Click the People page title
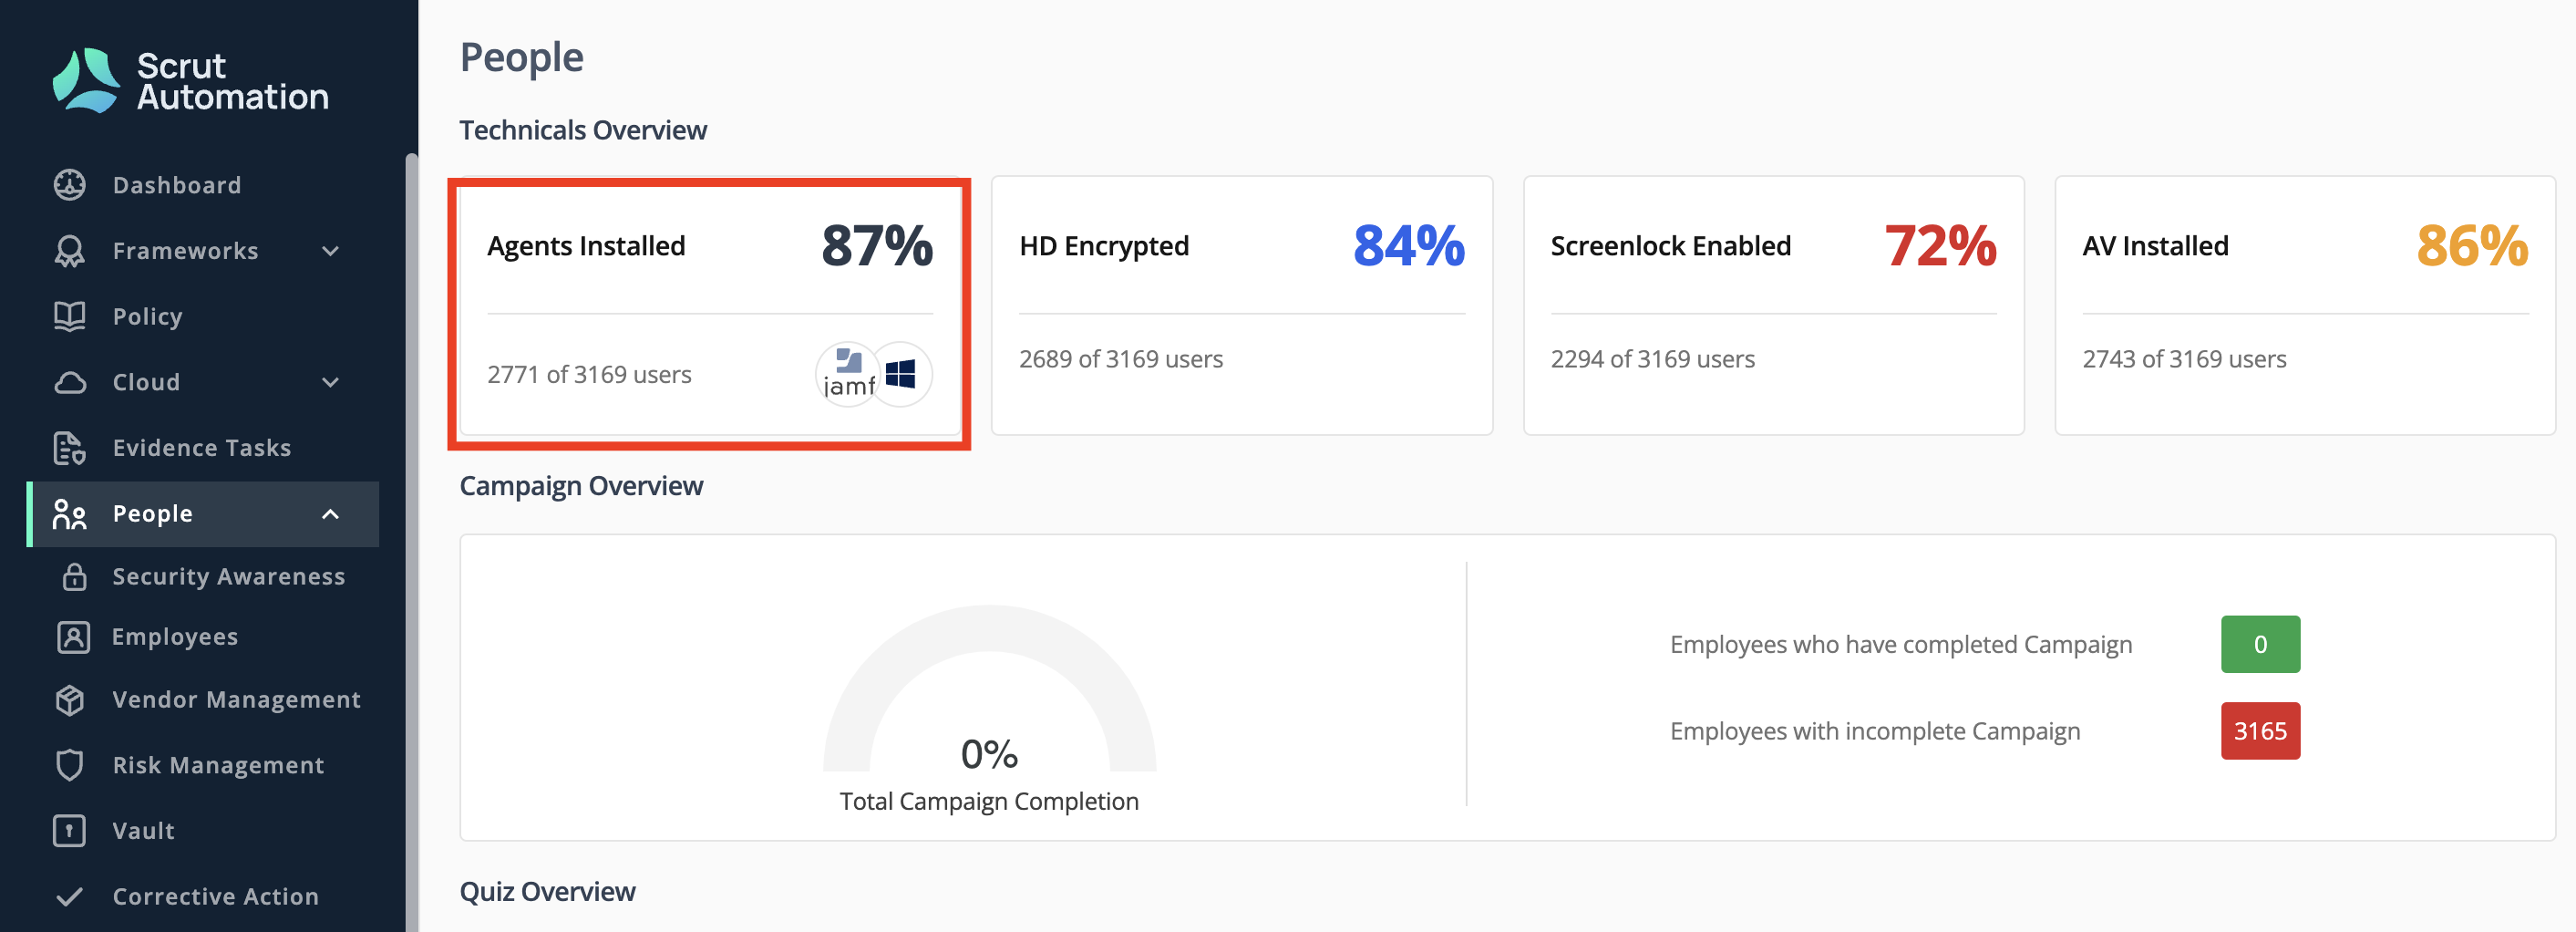2576x932 pixels. point(521,58)
